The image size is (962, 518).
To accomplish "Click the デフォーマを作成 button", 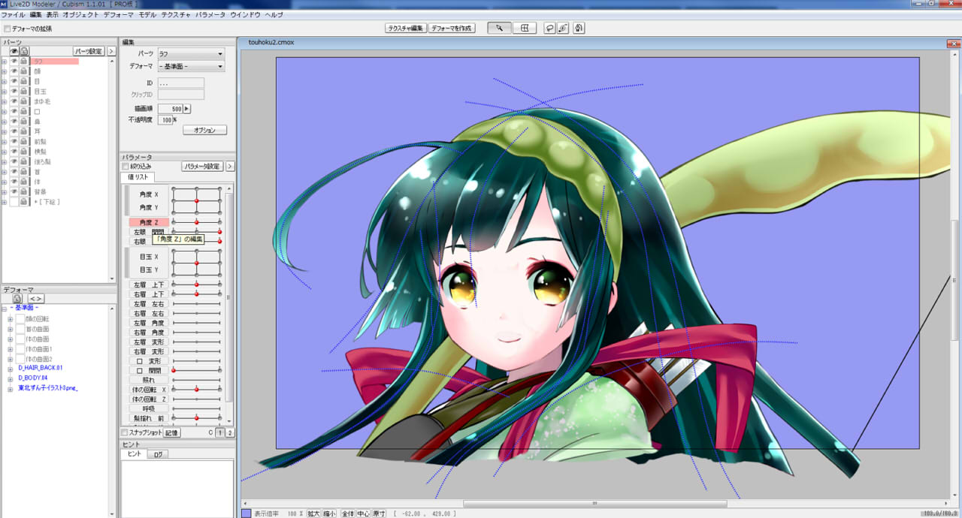I will tap(452, 28).
